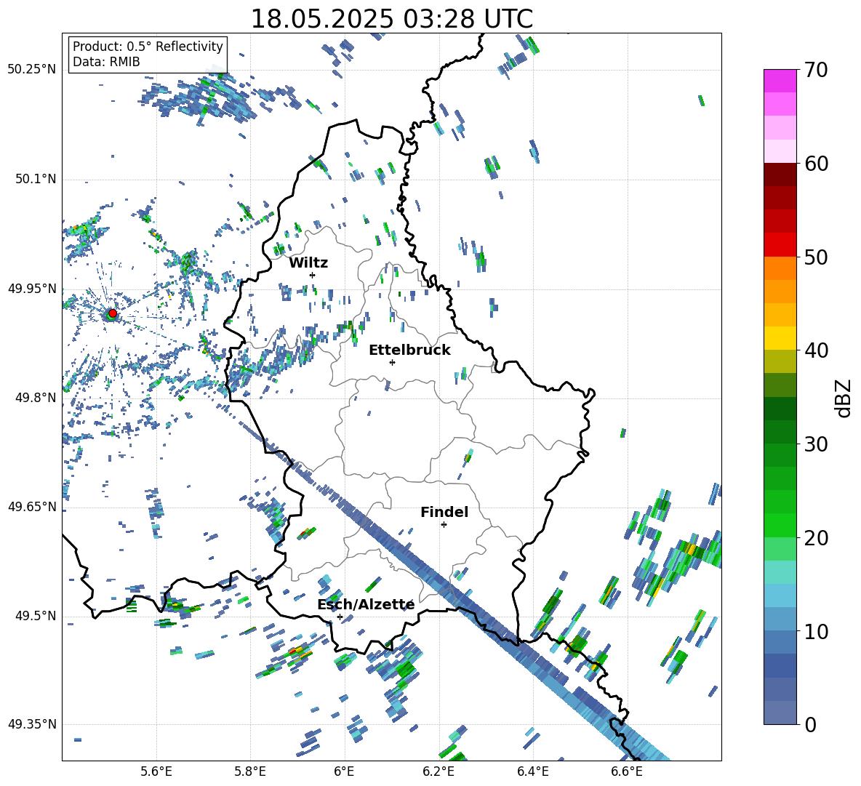
Task: Click the yellow colorbar segment above 40
Action: 780,338
